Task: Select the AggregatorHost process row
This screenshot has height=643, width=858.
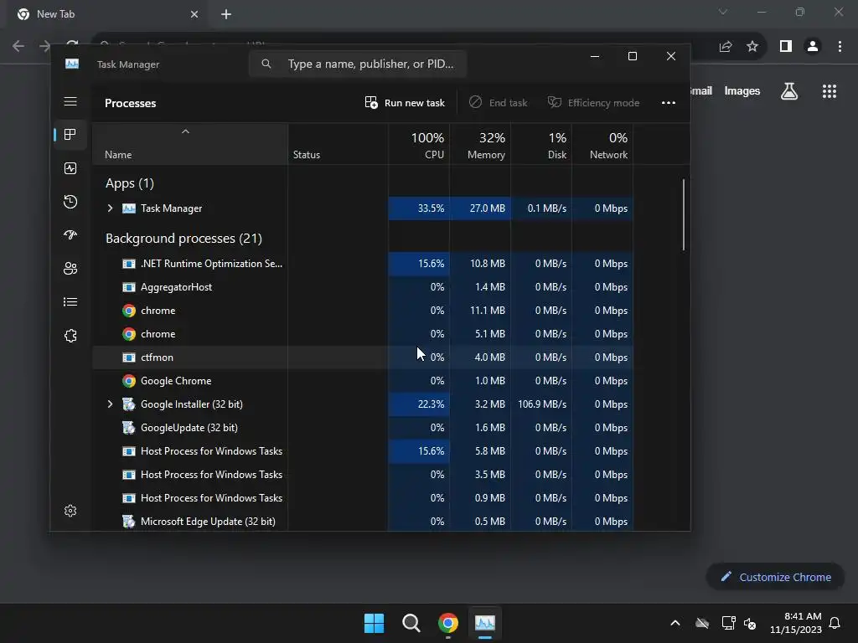Action: click(363, 287)
